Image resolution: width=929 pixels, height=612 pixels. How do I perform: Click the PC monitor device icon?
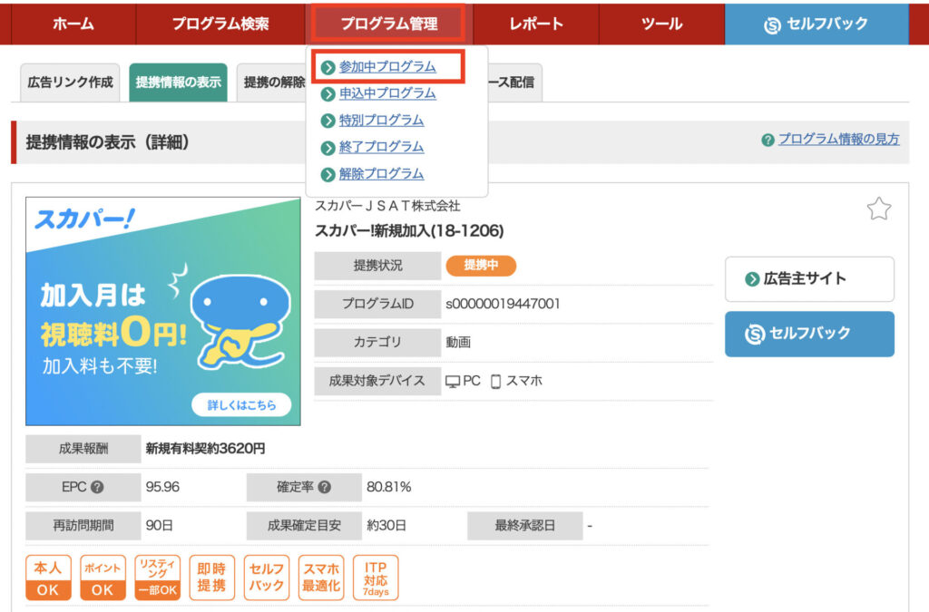point(453,382)
